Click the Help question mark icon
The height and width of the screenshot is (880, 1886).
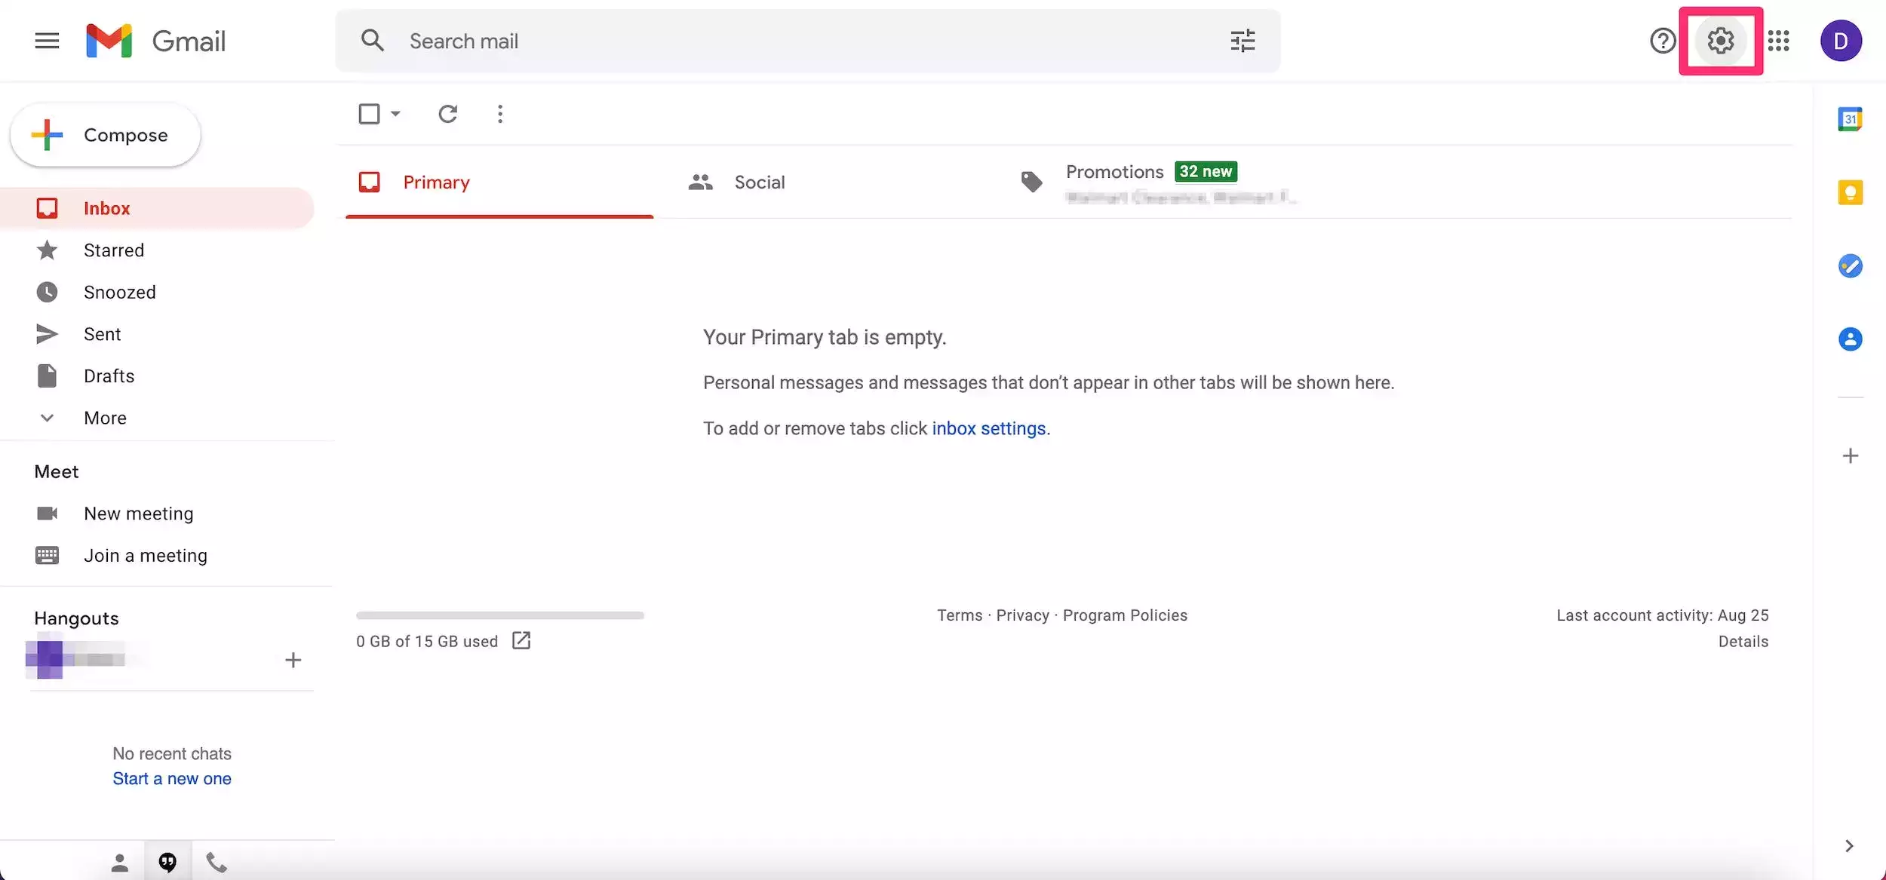(1663, 41)
